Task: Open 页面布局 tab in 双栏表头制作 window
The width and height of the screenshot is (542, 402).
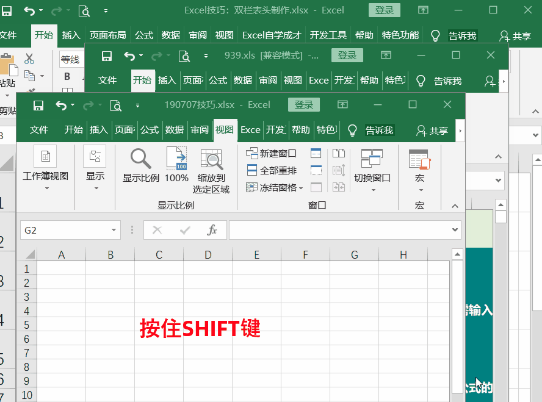Action: pos(108,35)
